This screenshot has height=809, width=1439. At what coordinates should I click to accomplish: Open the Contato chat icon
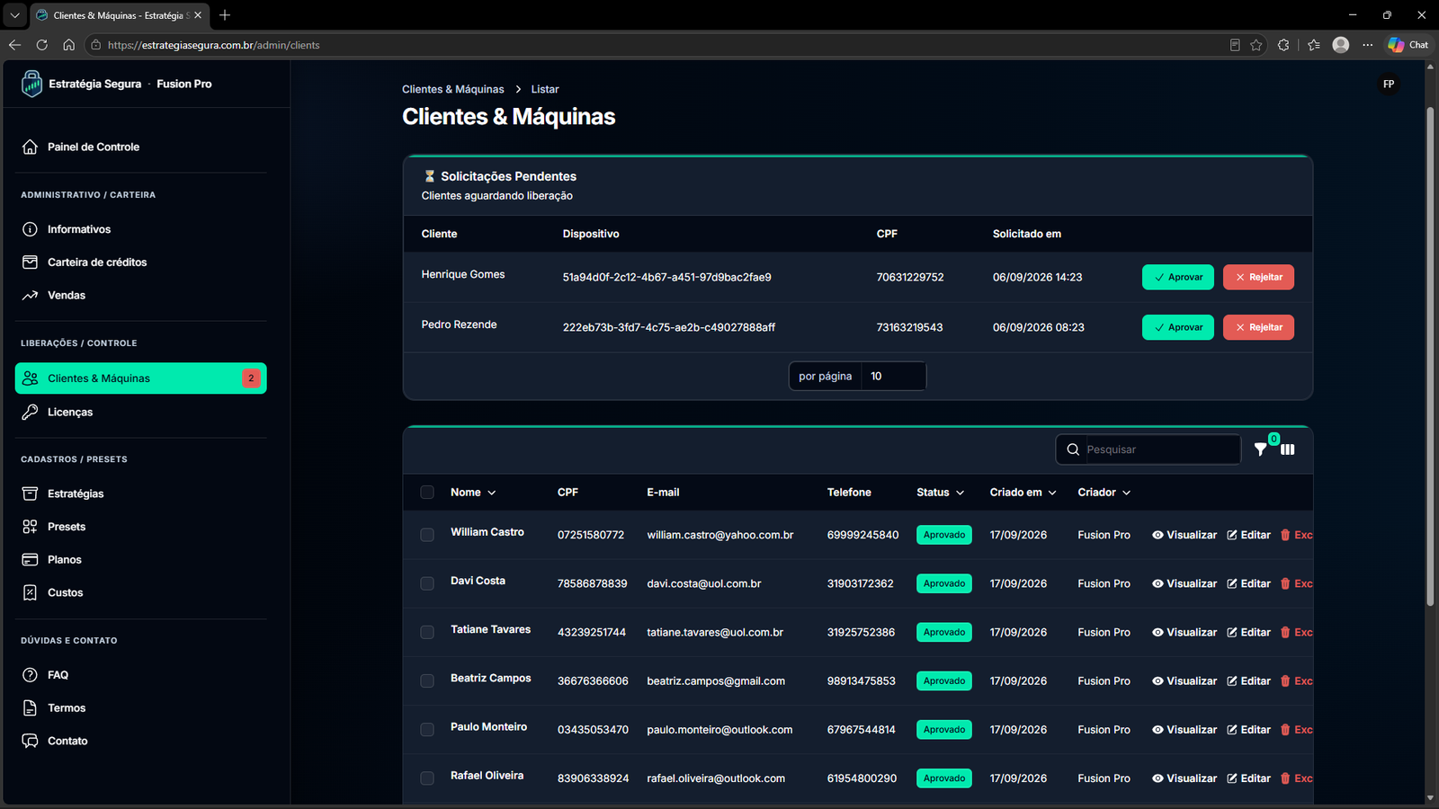(x=30, y=741)
